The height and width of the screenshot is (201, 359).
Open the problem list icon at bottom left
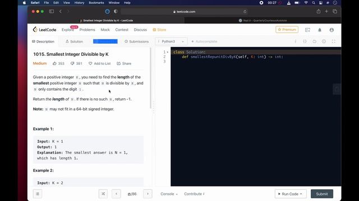[x=38, y=194]
